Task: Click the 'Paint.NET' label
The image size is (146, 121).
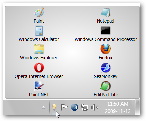Action: (39, 95)
